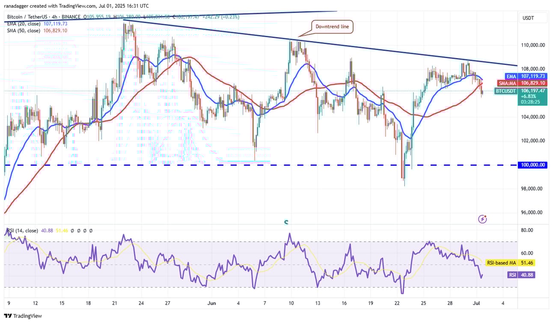Click the 21 date label on the time axis
This screenshot has height=323, width=553.
point(115,303)
